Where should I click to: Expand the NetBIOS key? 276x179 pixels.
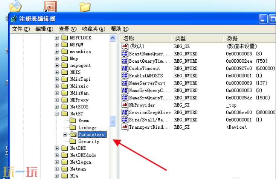coord(57,107)
